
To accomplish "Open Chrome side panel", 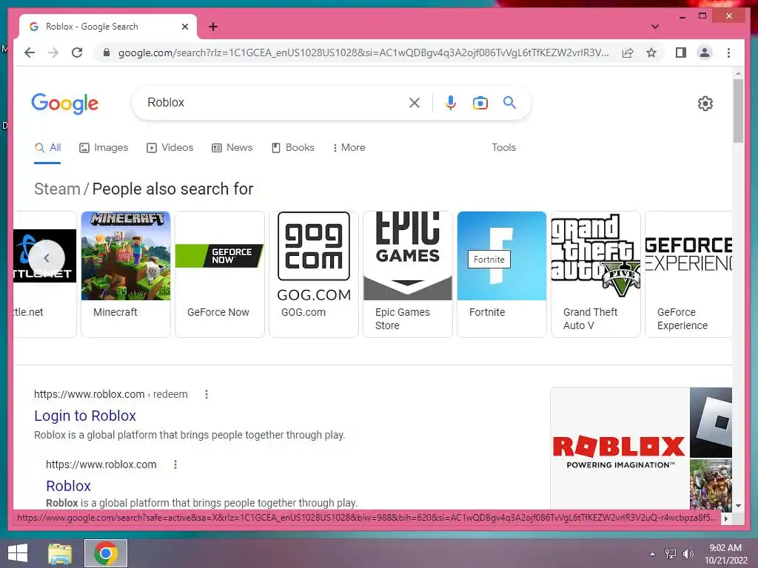I will (681, 53).
